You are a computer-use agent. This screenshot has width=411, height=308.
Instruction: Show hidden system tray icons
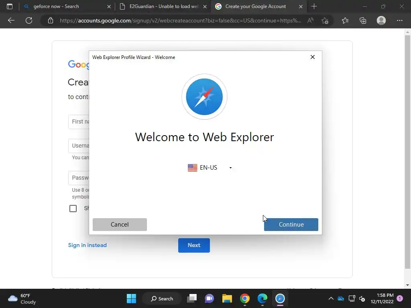[331, 298]
